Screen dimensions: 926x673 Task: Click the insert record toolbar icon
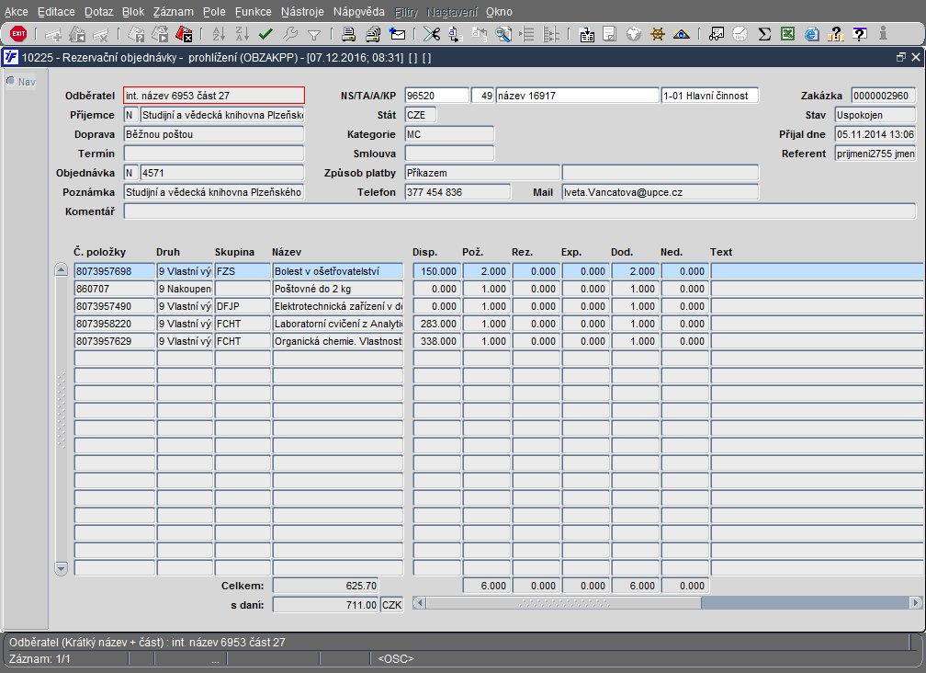click(x=53, y=35)
